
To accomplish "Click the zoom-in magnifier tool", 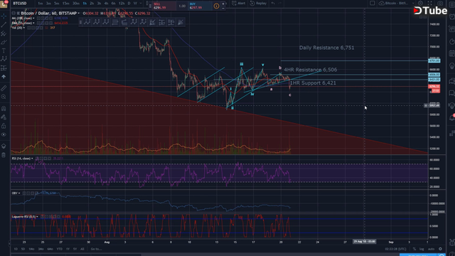I will coord(4,97).
